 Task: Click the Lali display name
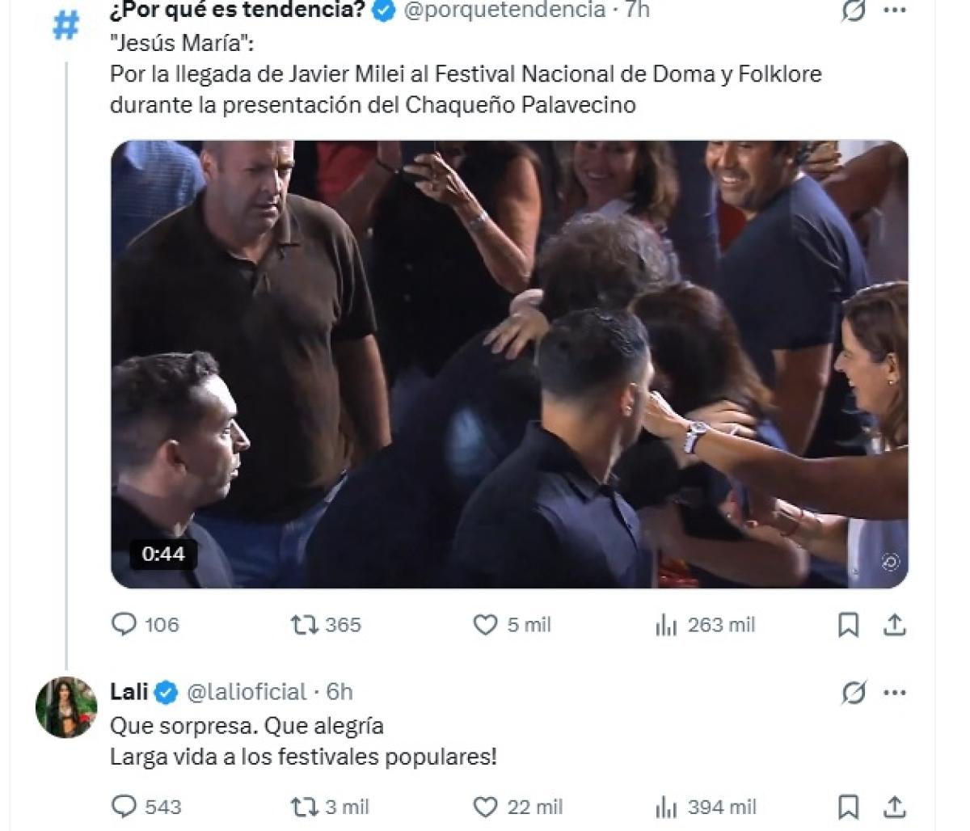point(129,692)
